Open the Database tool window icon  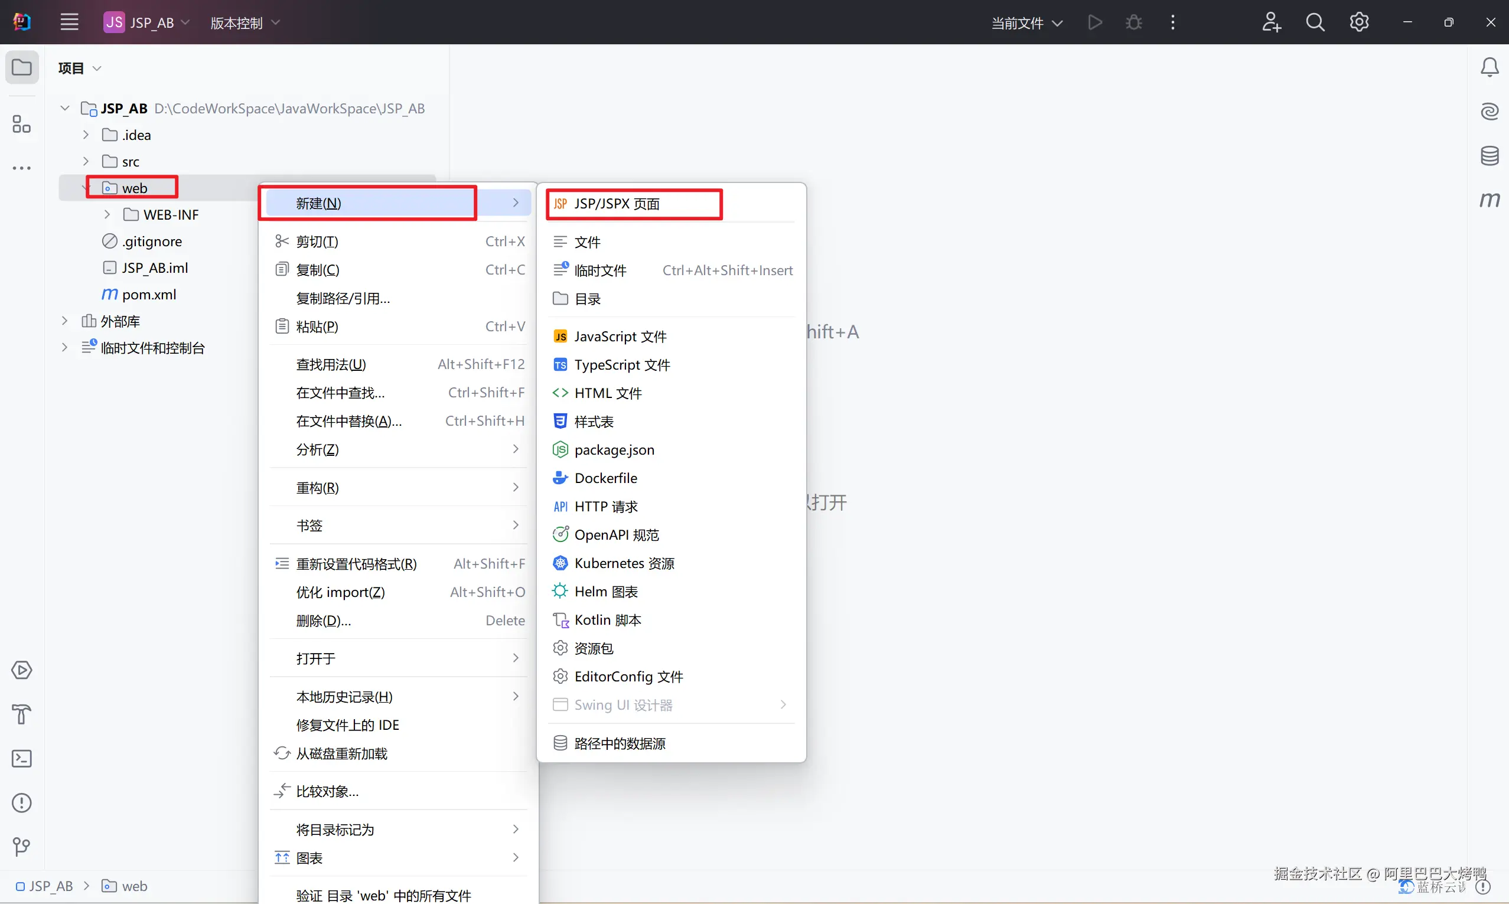tap(1489, 156)
